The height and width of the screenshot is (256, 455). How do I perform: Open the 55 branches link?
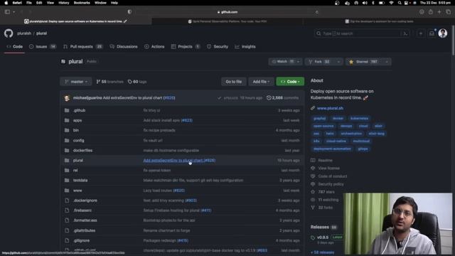tap(109, 82)
